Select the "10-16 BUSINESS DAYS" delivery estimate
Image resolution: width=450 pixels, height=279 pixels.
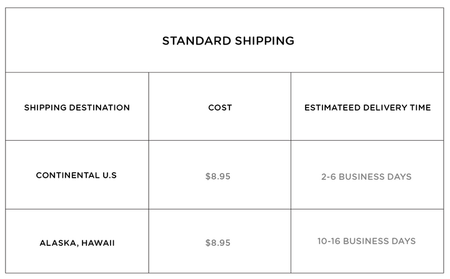(366, 241)
